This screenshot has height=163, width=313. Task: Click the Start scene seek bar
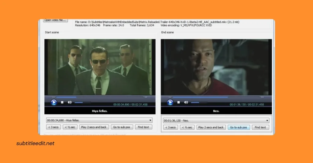(x=100, y=97)
